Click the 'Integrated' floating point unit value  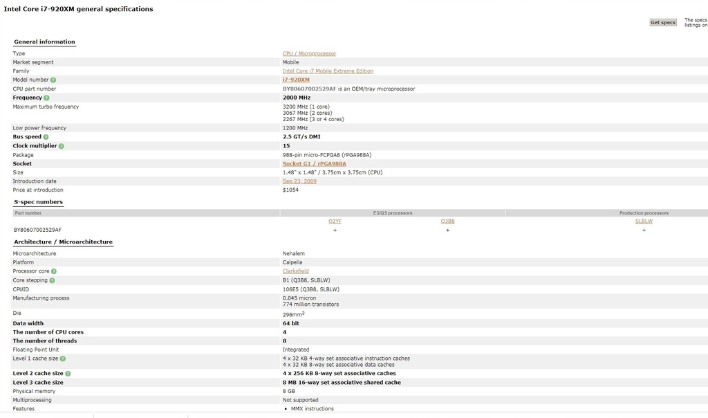[x=296, y=349]
